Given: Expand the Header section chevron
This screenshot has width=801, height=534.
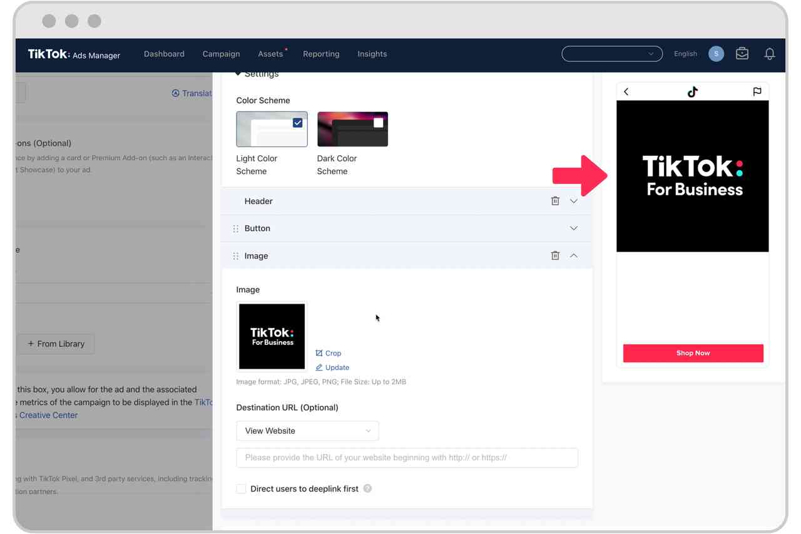Looking at the screenshot, I should point(574,201).
